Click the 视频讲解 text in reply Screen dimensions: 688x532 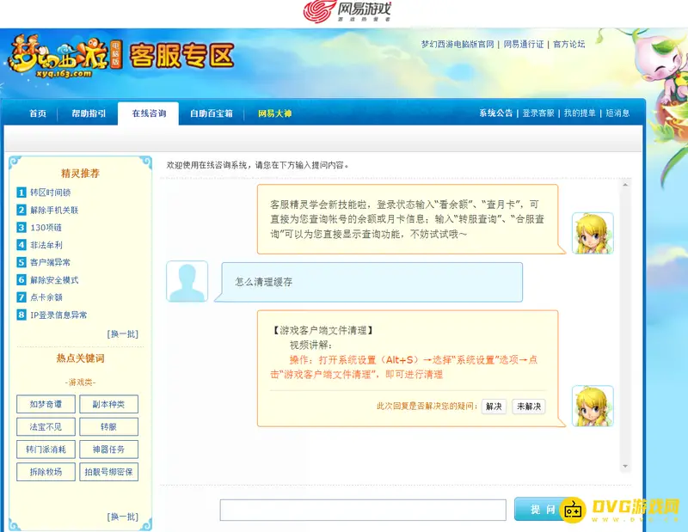(x=311, y=345)
